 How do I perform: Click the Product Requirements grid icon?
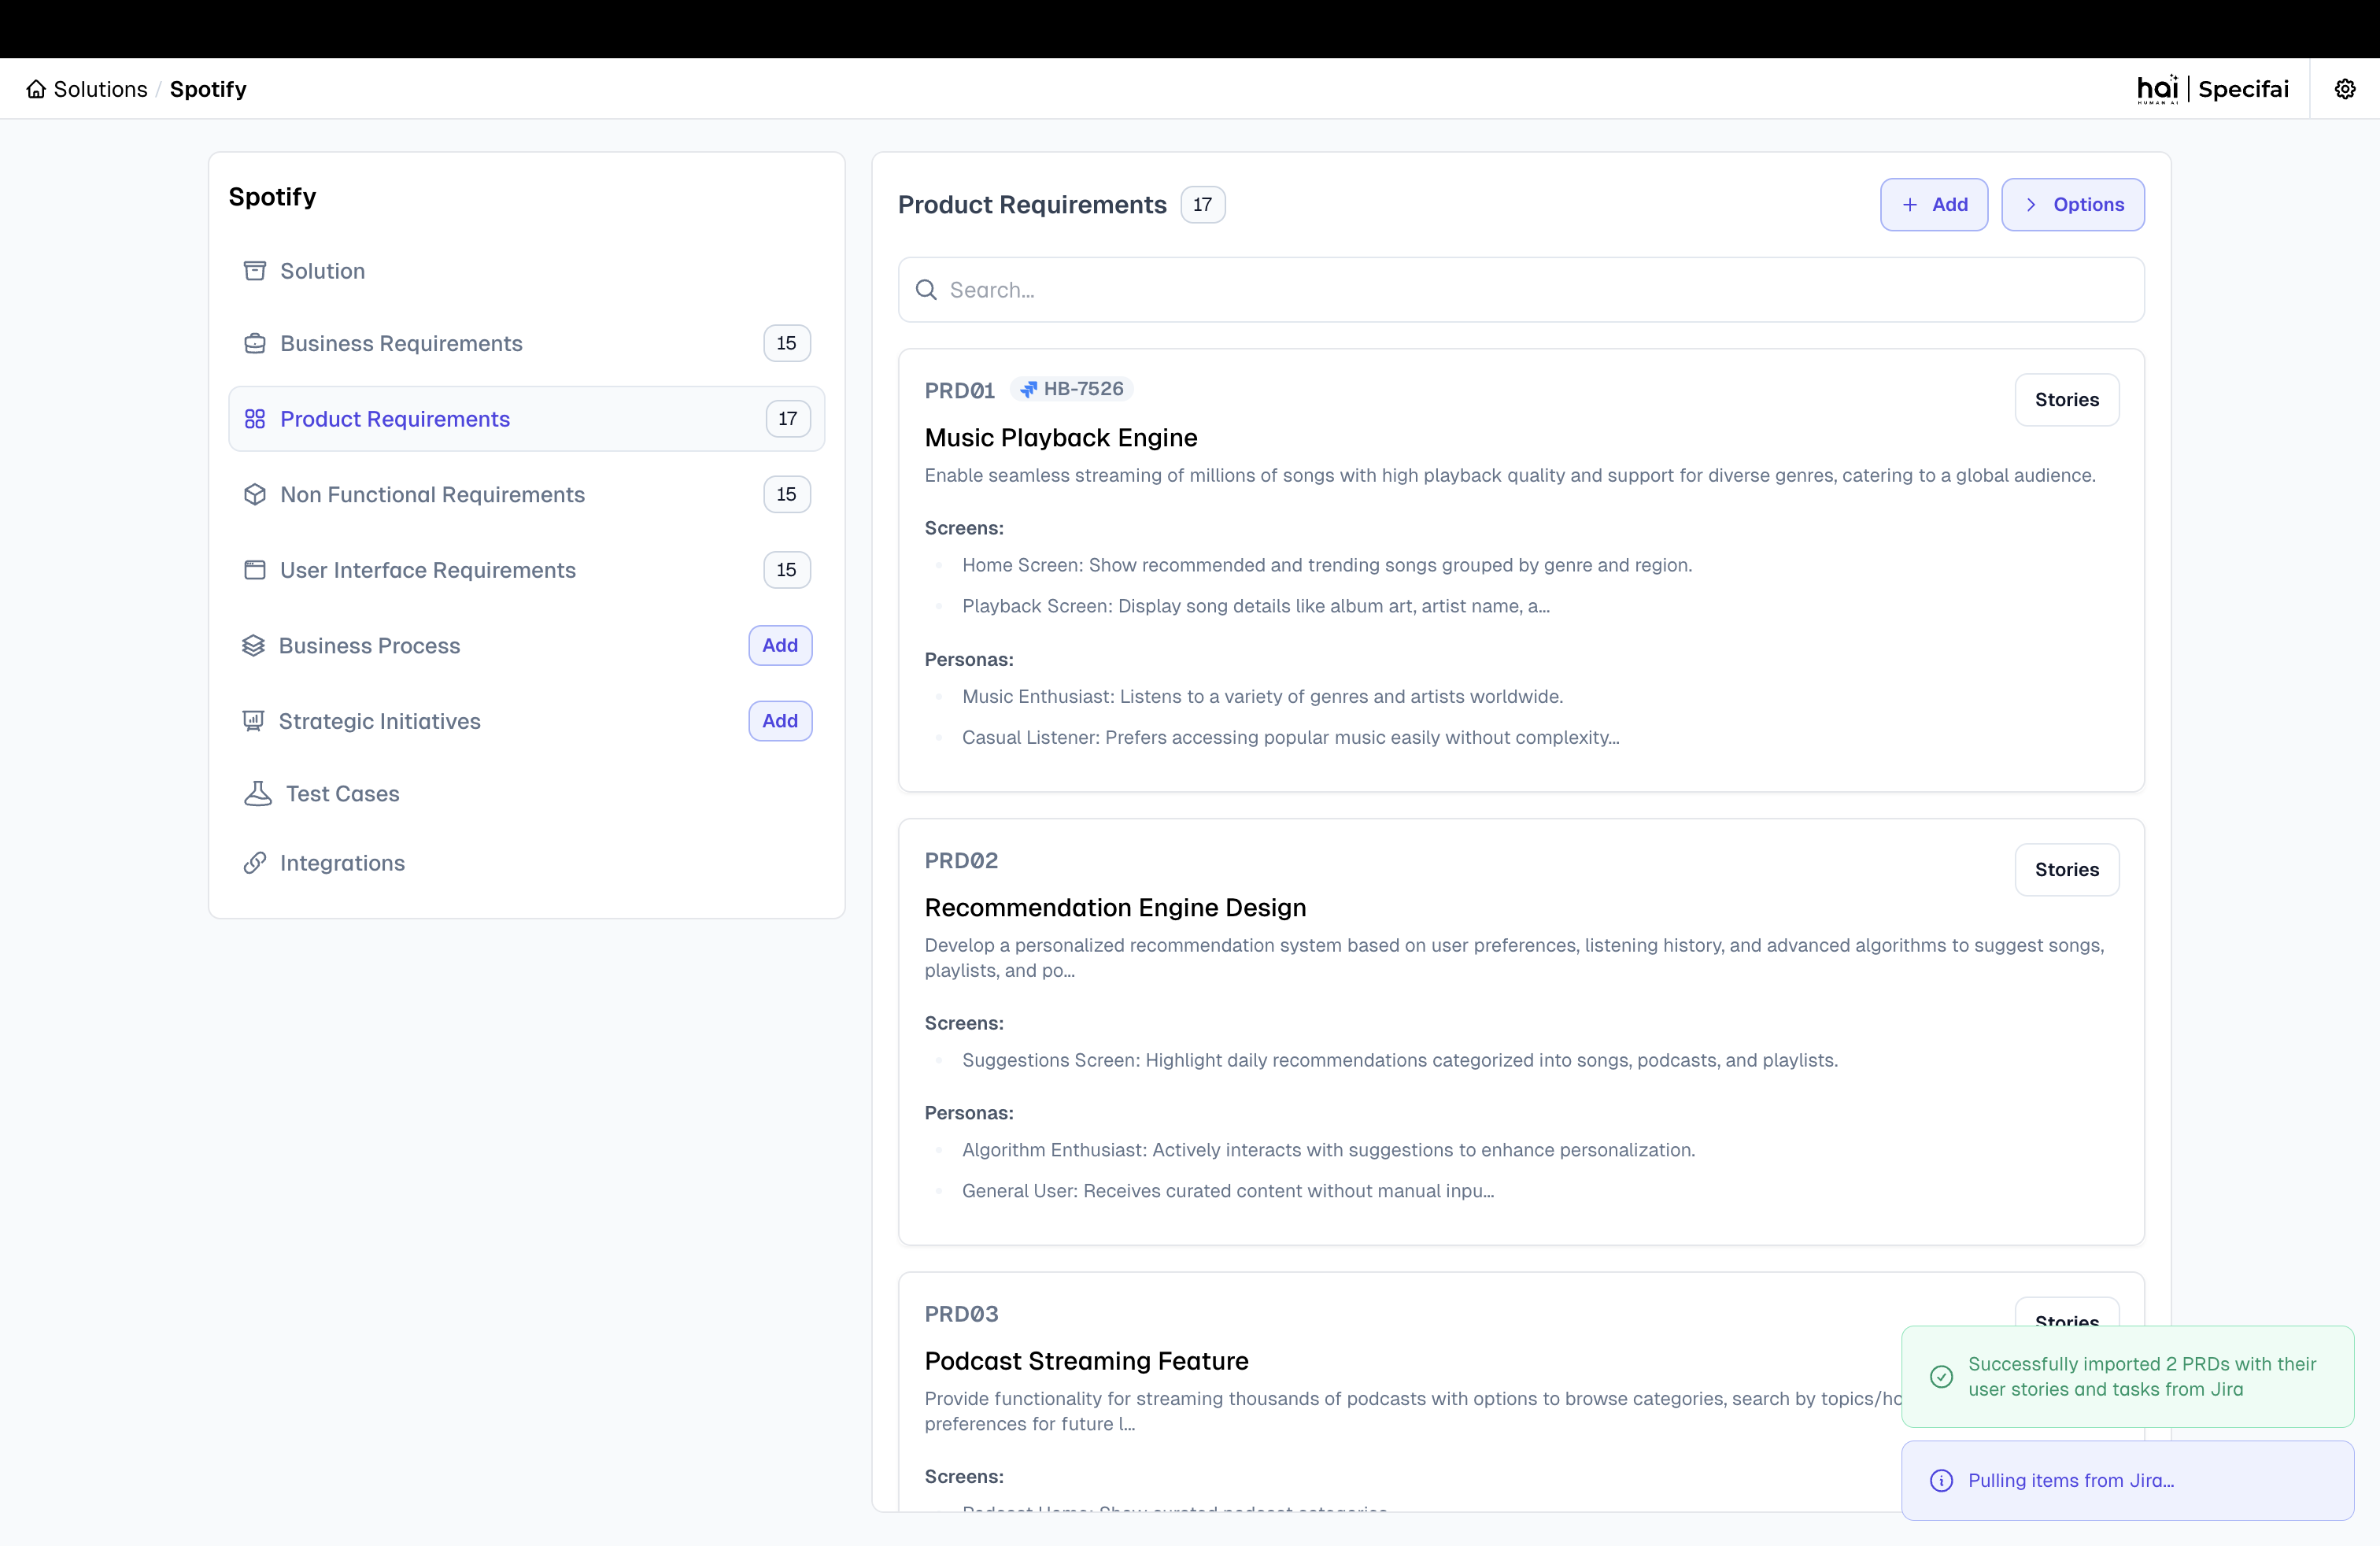(x=255, y=419)
